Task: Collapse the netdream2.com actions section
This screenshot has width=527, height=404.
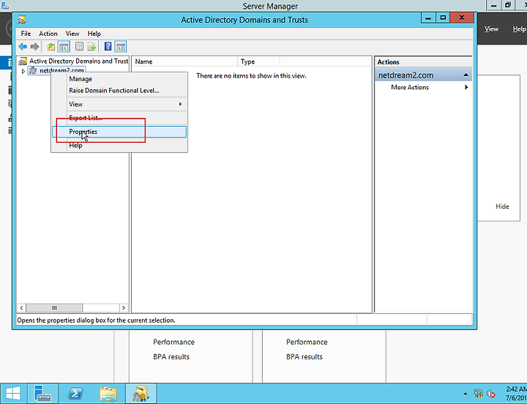Action: click(x=466, y=75)
